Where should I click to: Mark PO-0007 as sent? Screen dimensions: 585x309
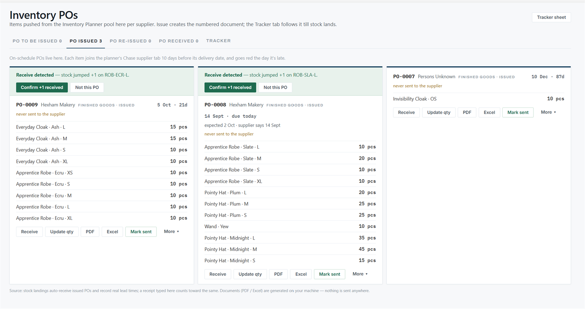pos(518,112)
